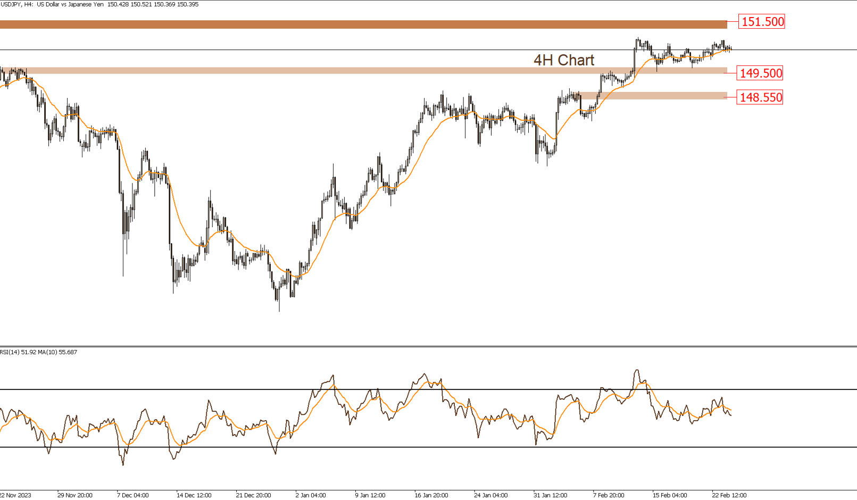Click the 2 Jan 04:00 time label
The image size is (857, 500).
(x=311, y=495)
